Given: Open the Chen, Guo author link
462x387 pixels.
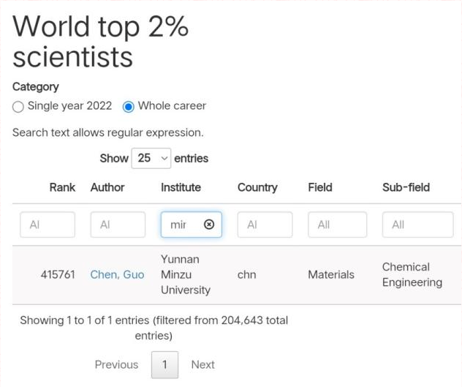Looking at the screenshot, I should click(x=117, y=275).
